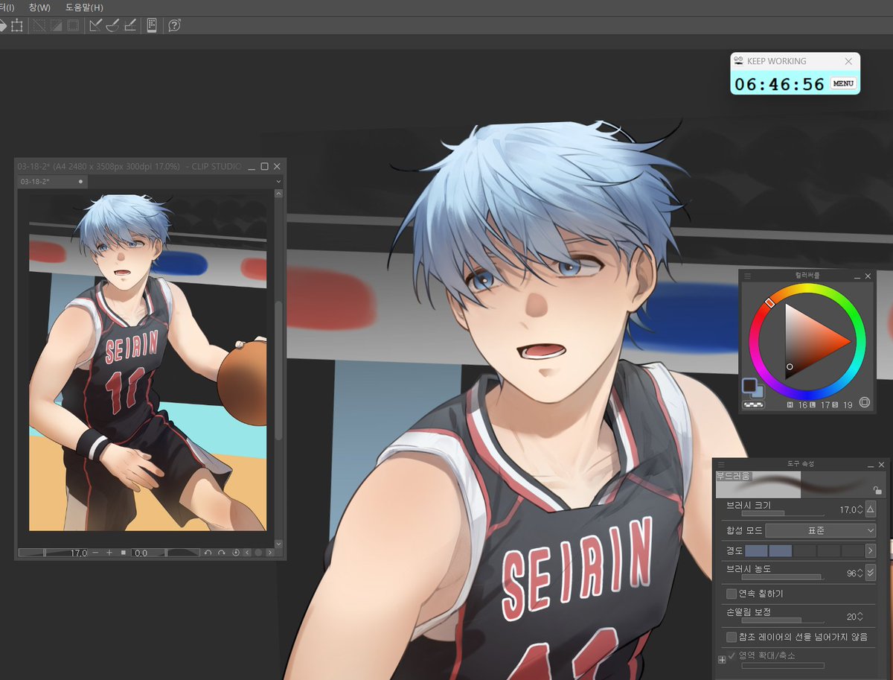Click the snap to ruler icon

95,25
